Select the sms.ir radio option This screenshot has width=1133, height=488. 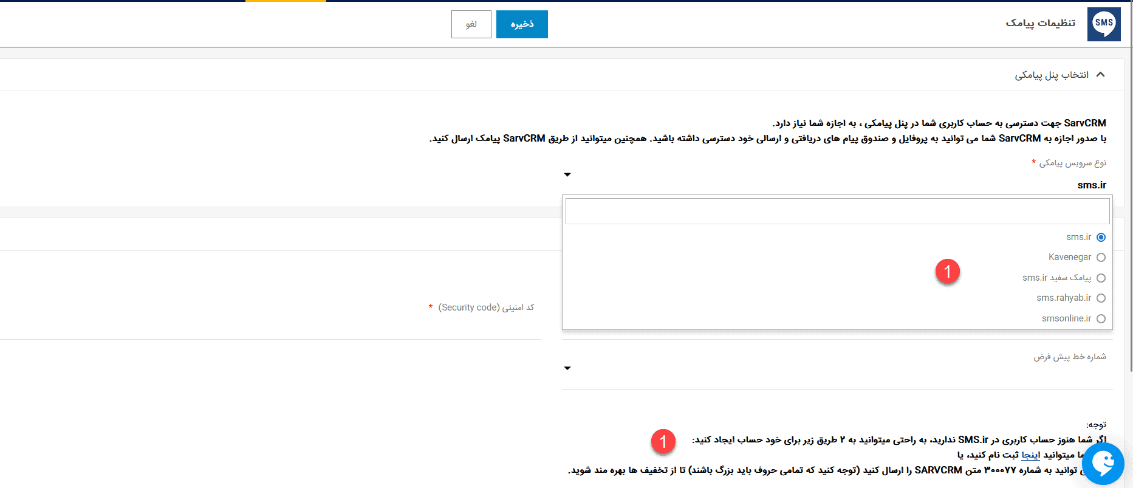[1101, 237]
